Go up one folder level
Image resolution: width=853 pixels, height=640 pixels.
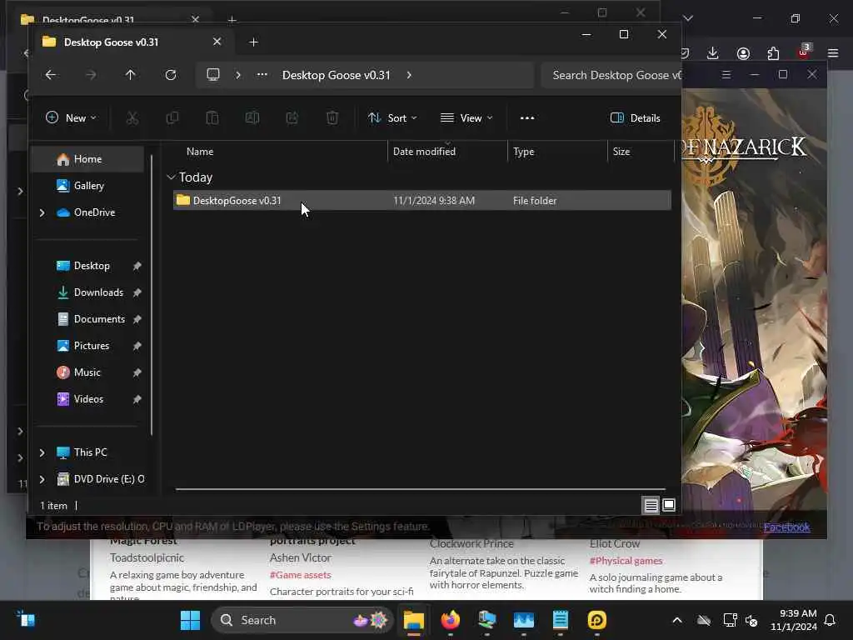tap(130, 75)
